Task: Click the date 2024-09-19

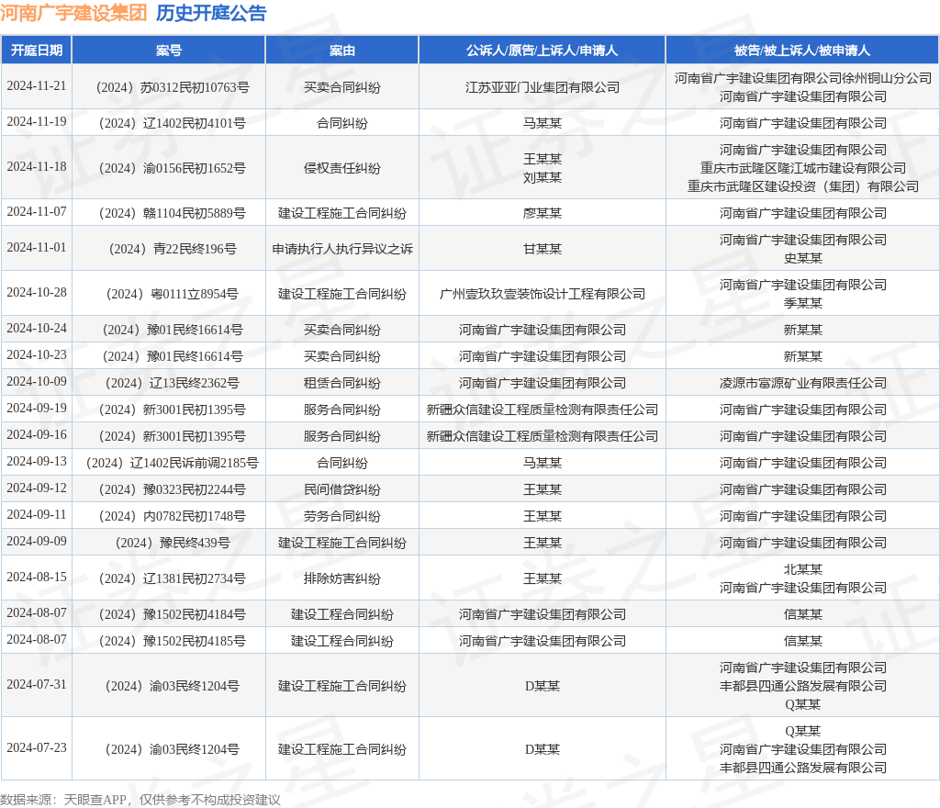Action: (37, 409)
